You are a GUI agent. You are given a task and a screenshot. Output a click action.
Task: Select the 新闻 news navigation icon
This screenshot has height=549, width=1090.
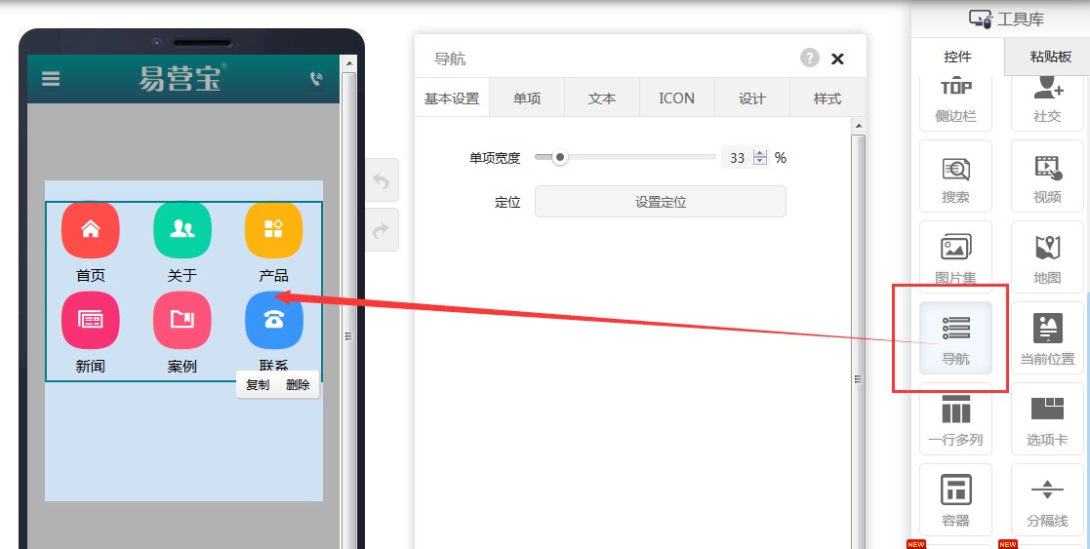91,320
